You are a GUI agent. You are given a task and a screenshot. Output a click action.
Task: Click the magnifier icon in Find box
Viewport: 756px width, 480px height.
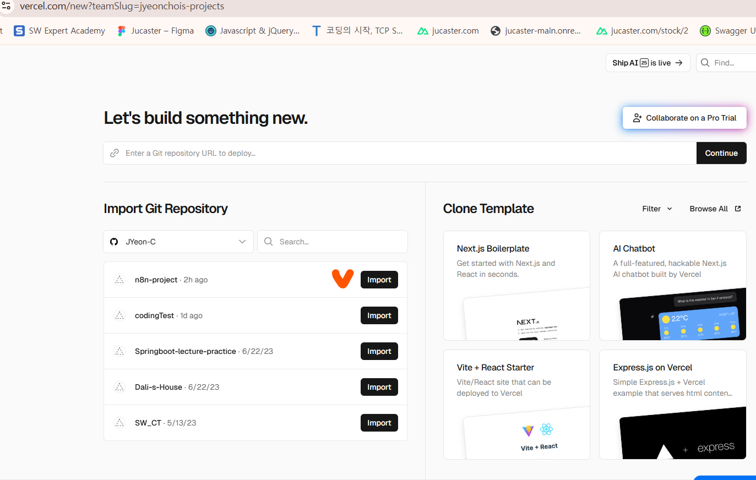[x=705, y=63]
